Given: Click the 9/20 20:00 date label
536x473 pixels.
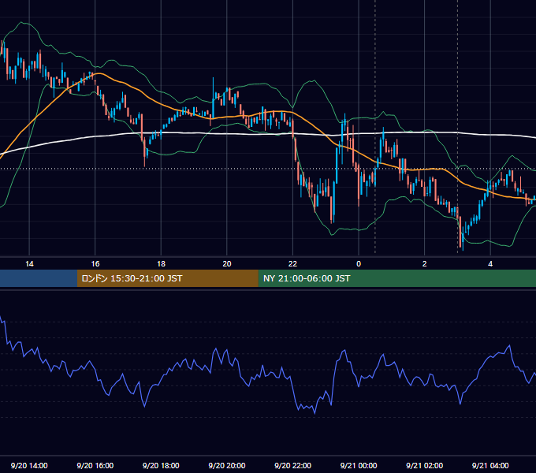Looking at the screenshot, I should [x=227, y=465].
